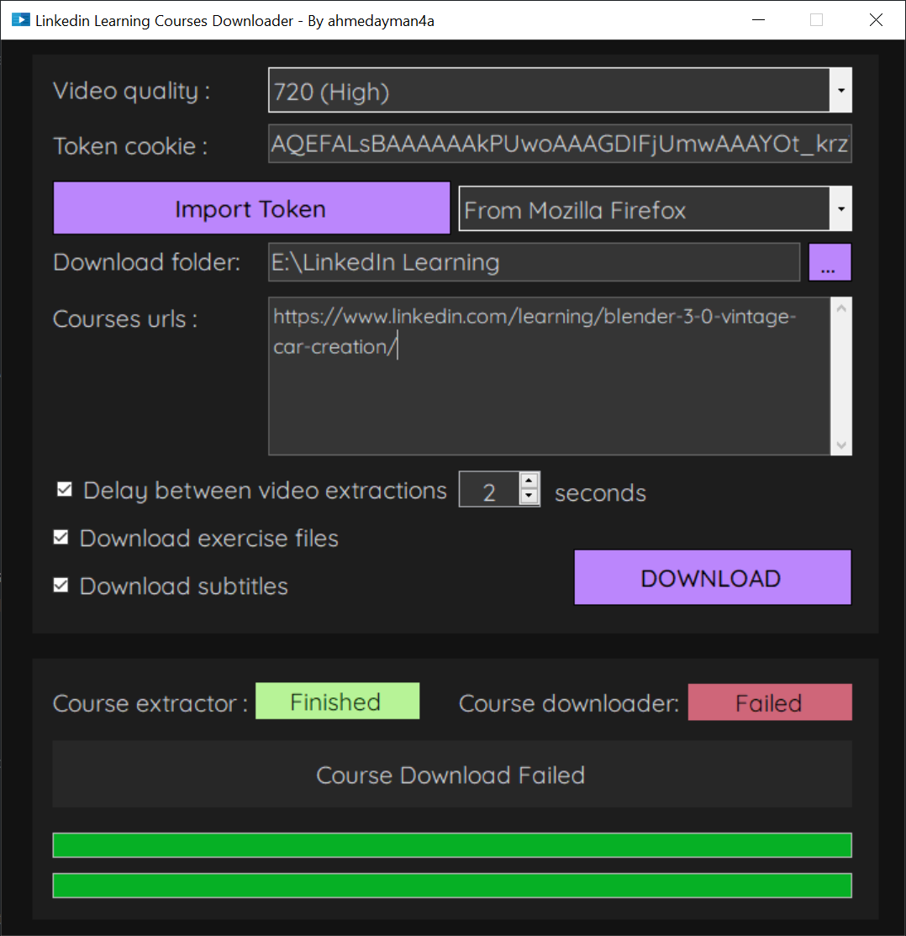Image resolution: width=906 pixels, height=936 pixels.
Task: Open the Video quality dropdown arrow
Action: pyautogui.click(x=840, y=90)
